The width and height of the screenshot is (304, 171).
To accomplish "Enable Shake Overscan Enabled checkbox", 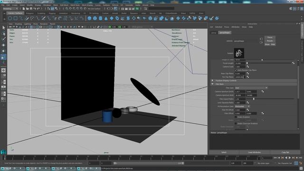I will [236, 123].
